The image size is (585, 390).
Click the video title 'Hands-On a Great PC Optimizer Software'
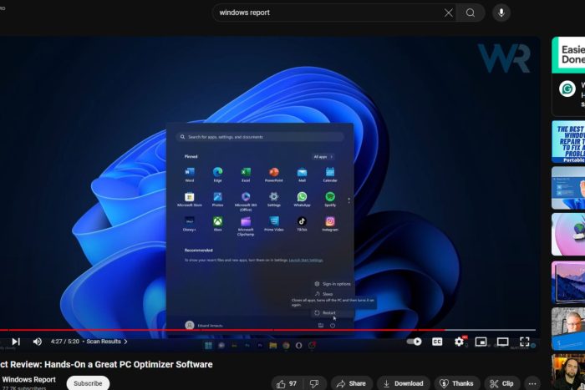[129, 364]
